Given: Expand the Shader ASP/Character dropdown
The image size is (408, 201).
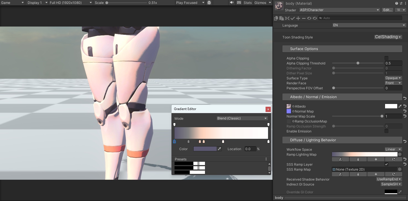Looking at the screenshot, I should pos(339,10).
